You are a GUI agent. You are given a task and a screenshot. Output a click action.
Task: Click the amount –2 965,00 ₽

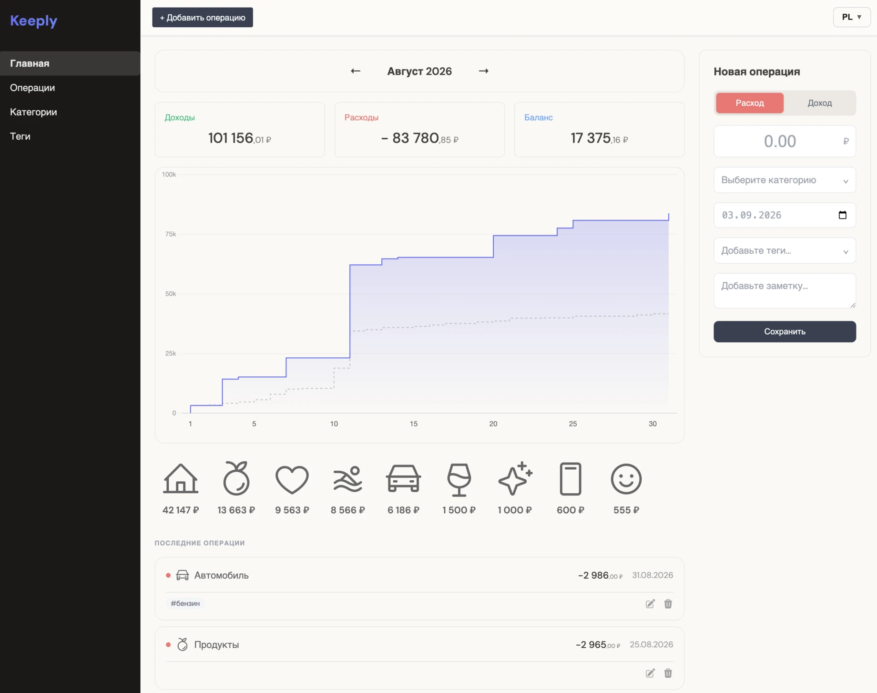click(x=598, y=645)
